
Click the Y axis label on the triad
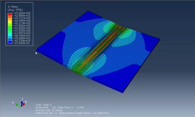13,103
